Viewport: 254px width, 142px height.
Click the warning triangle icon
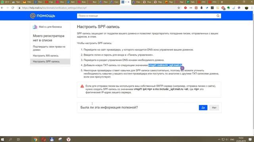point(82,86)
